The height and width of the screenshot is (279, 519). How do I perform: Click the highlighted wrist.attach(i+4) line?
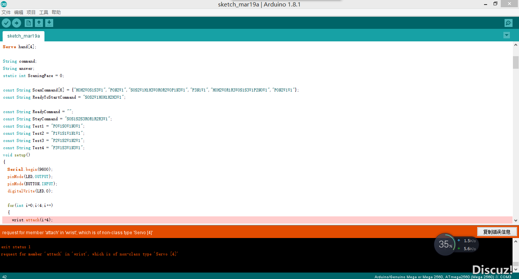pos(257,220)
